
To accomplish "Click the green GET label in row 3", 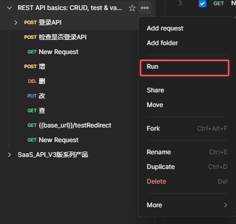I will point(219,4).
